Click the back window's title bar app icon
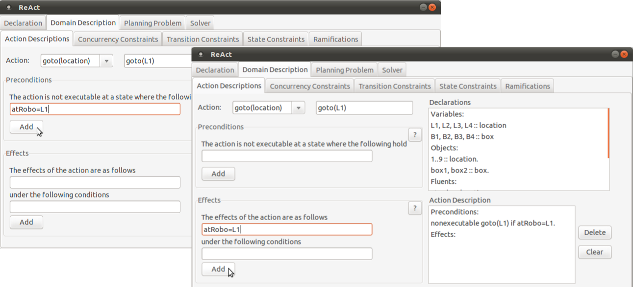Viewport: 633px width, 287px height. pos(9,7)
